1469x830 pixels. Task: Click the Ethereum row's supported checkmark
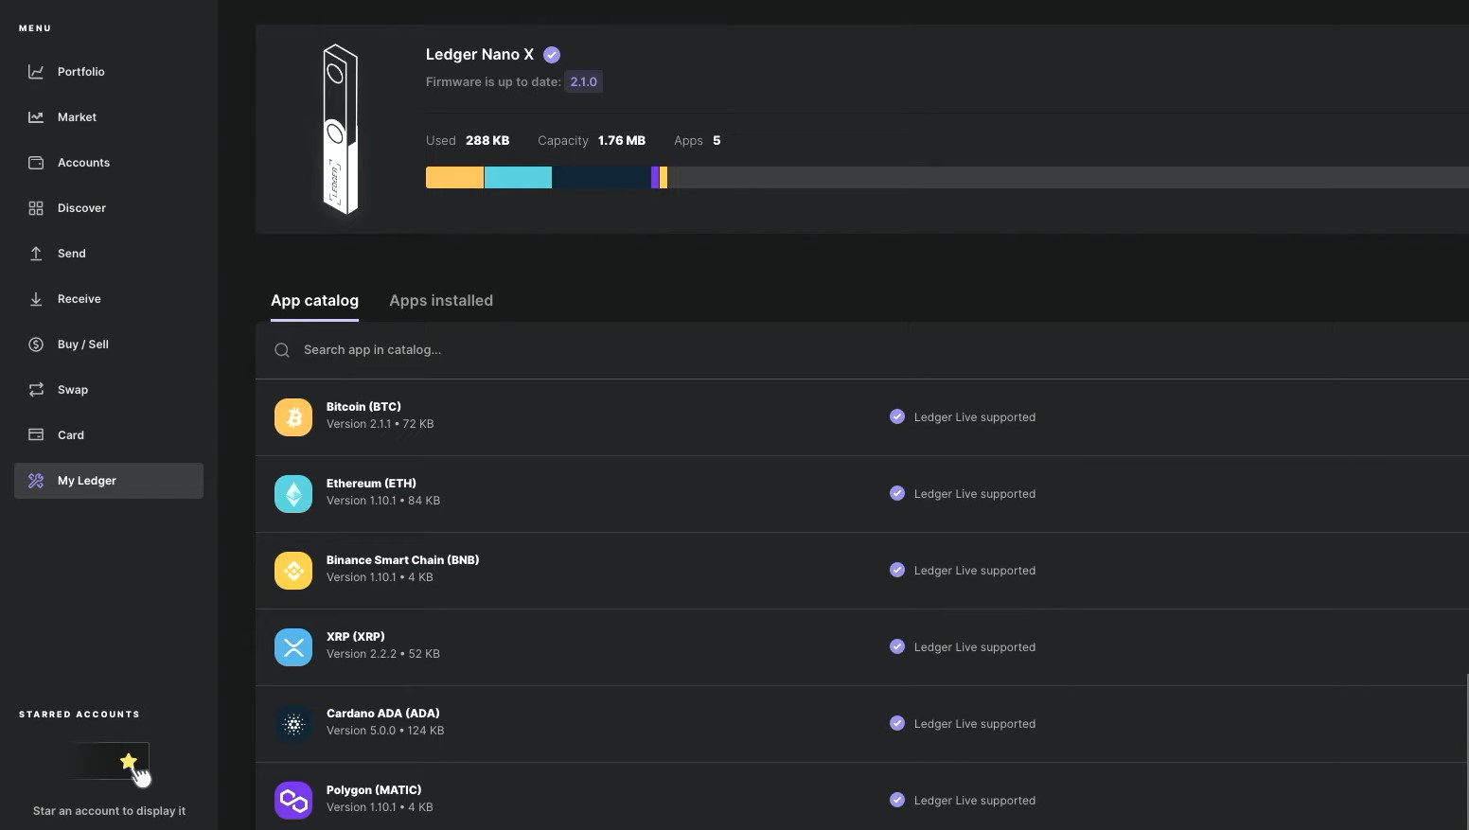pyautogui.click(x=897, y=493)
